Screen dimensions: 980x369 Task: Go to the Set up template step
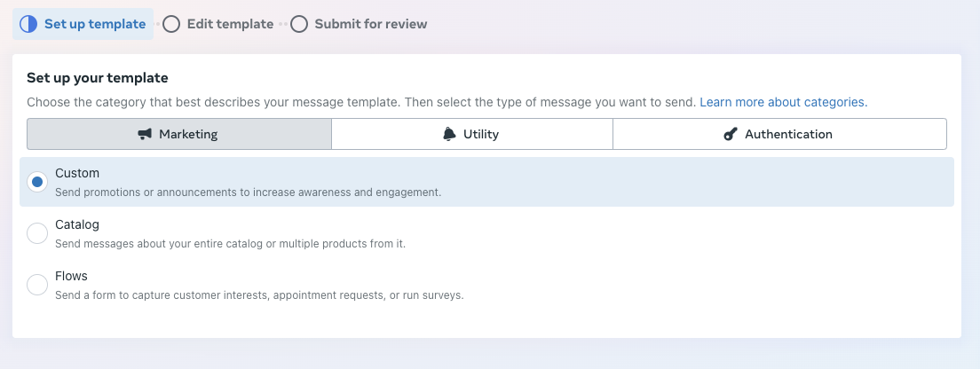tap(94, 24)
